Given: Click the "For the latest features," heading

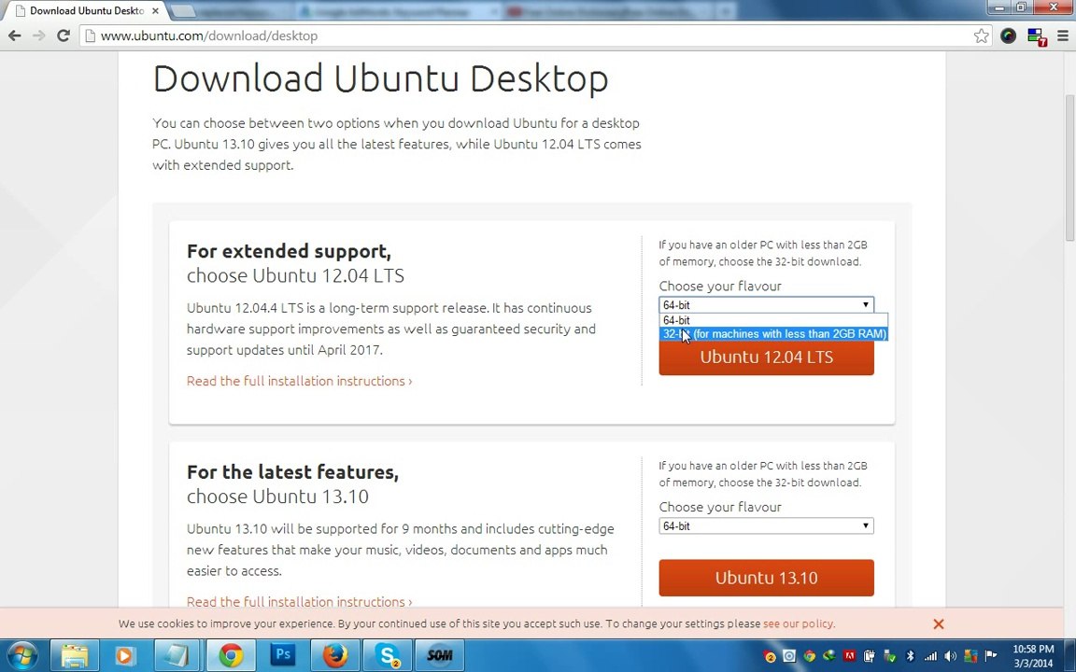Looking at the screenshot, I should 292,471.
